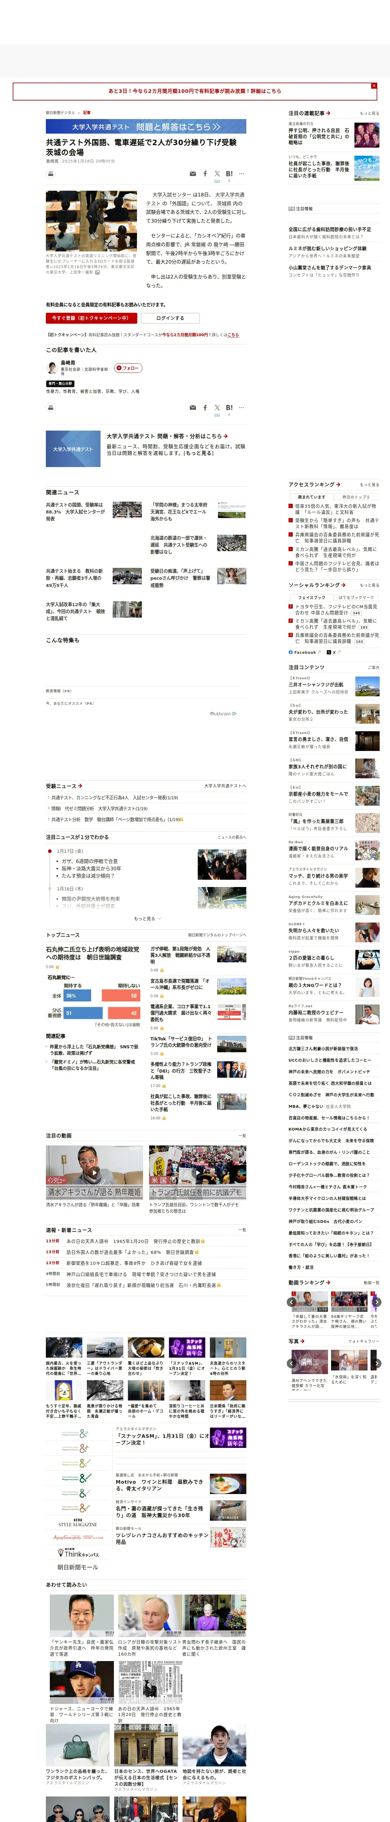Open 注目の連載記事 section arrow heading

point(309,113)
